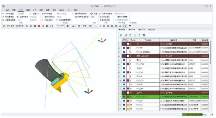Select operation name TS in first row
216x118 pixels.
tap(138, 44)
